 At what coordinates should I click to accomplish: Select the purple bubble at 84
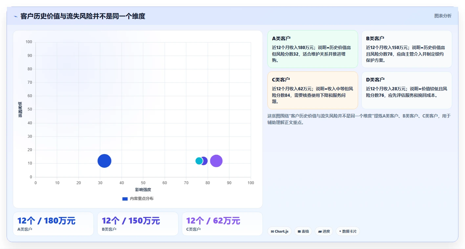point(216,161)
